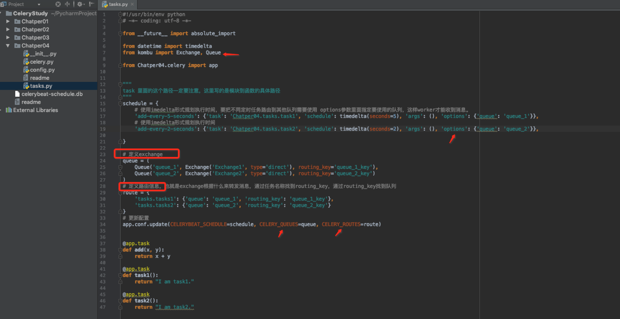Click the Python file icon of __init__.py
The height and width of the screenshot is (319, 620).
pos(26,54)
